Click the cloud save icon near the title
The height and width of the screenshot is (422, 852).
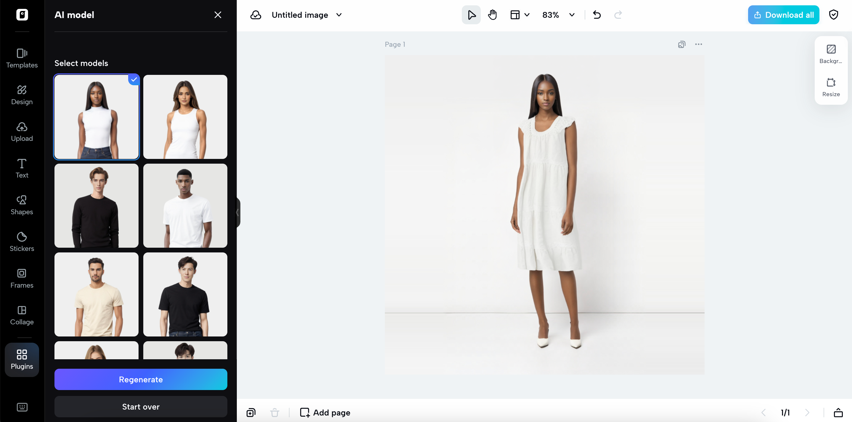pyautogui.click(x=256, y=15)
